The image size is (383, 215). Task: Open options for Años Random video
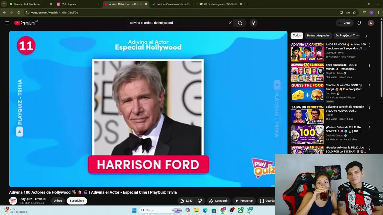click(369, 45)
